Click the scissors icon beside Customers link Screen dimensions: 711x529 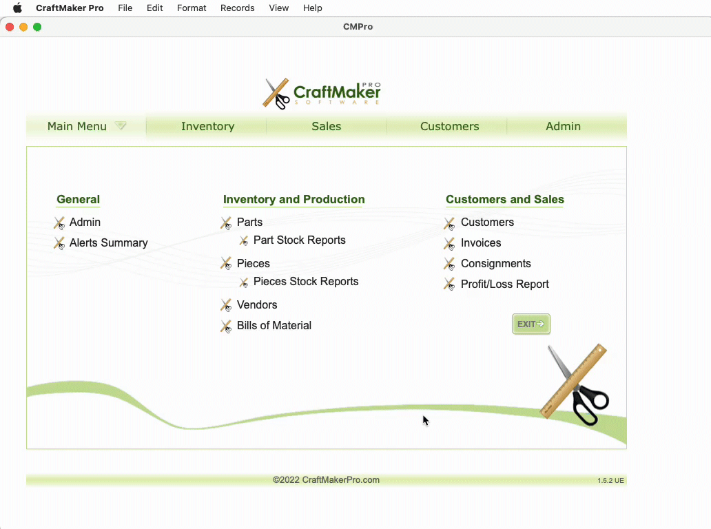449,222
